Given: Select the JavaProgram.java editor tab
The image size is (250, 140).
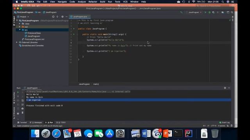Looking at the screenshot, I should point(80,17).
